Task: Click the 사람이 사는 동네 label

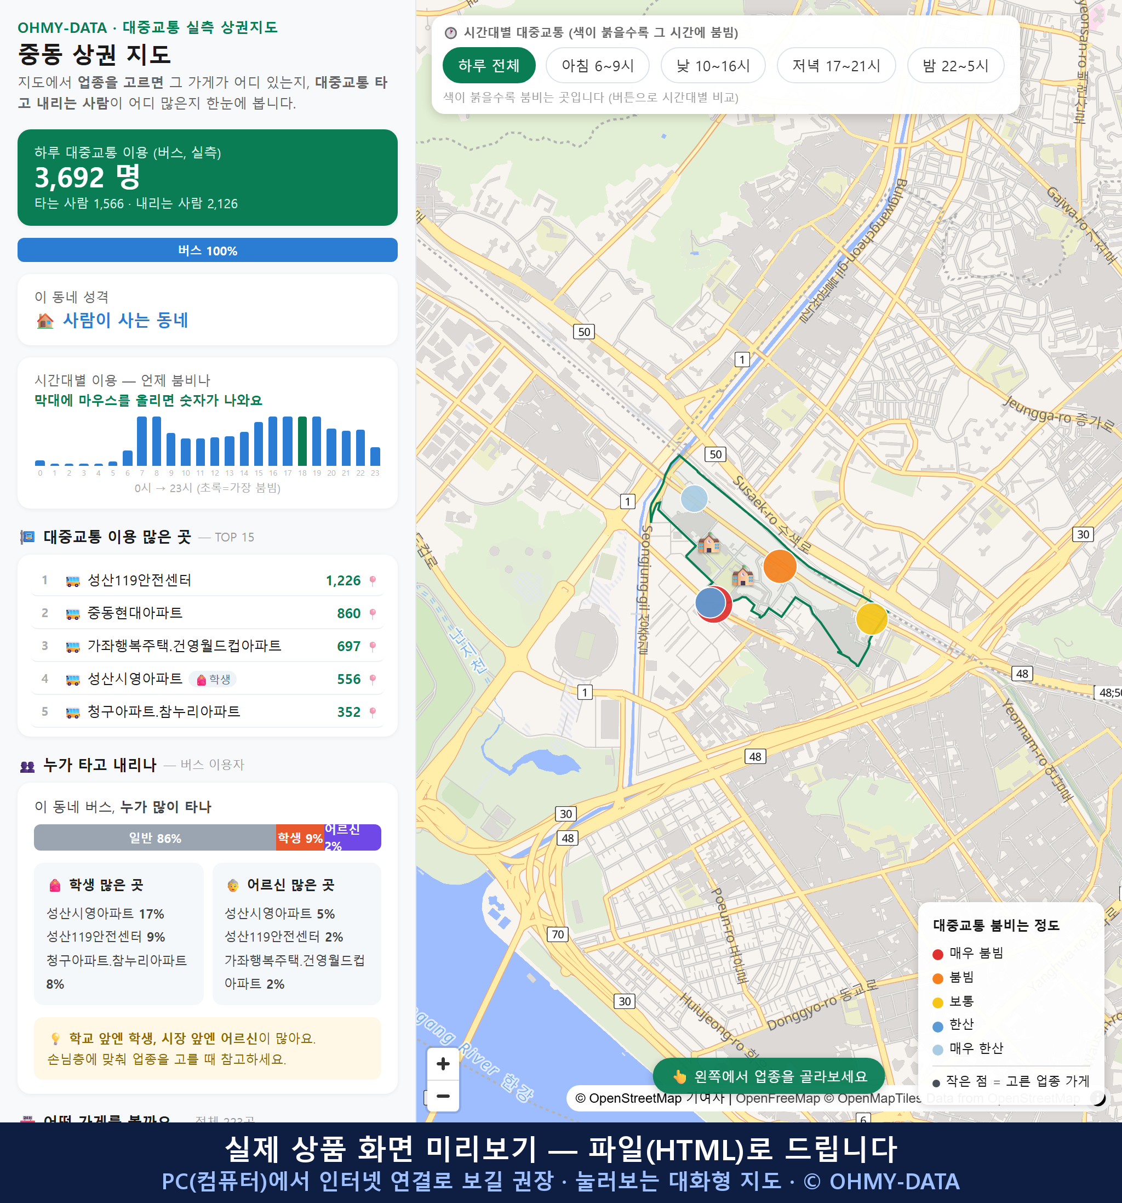Action: click(x=126, y=320)
